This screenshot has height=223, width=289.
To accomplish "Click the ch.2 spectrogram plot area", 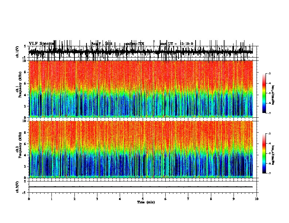I will click(x=141, y=149).
